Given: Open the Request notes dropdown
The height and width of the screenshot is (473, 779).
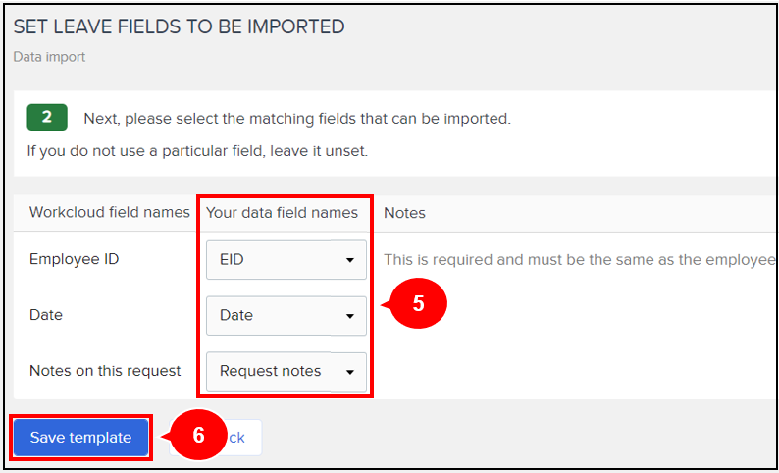Looking at the screenshot, I should tap(286, 372).
